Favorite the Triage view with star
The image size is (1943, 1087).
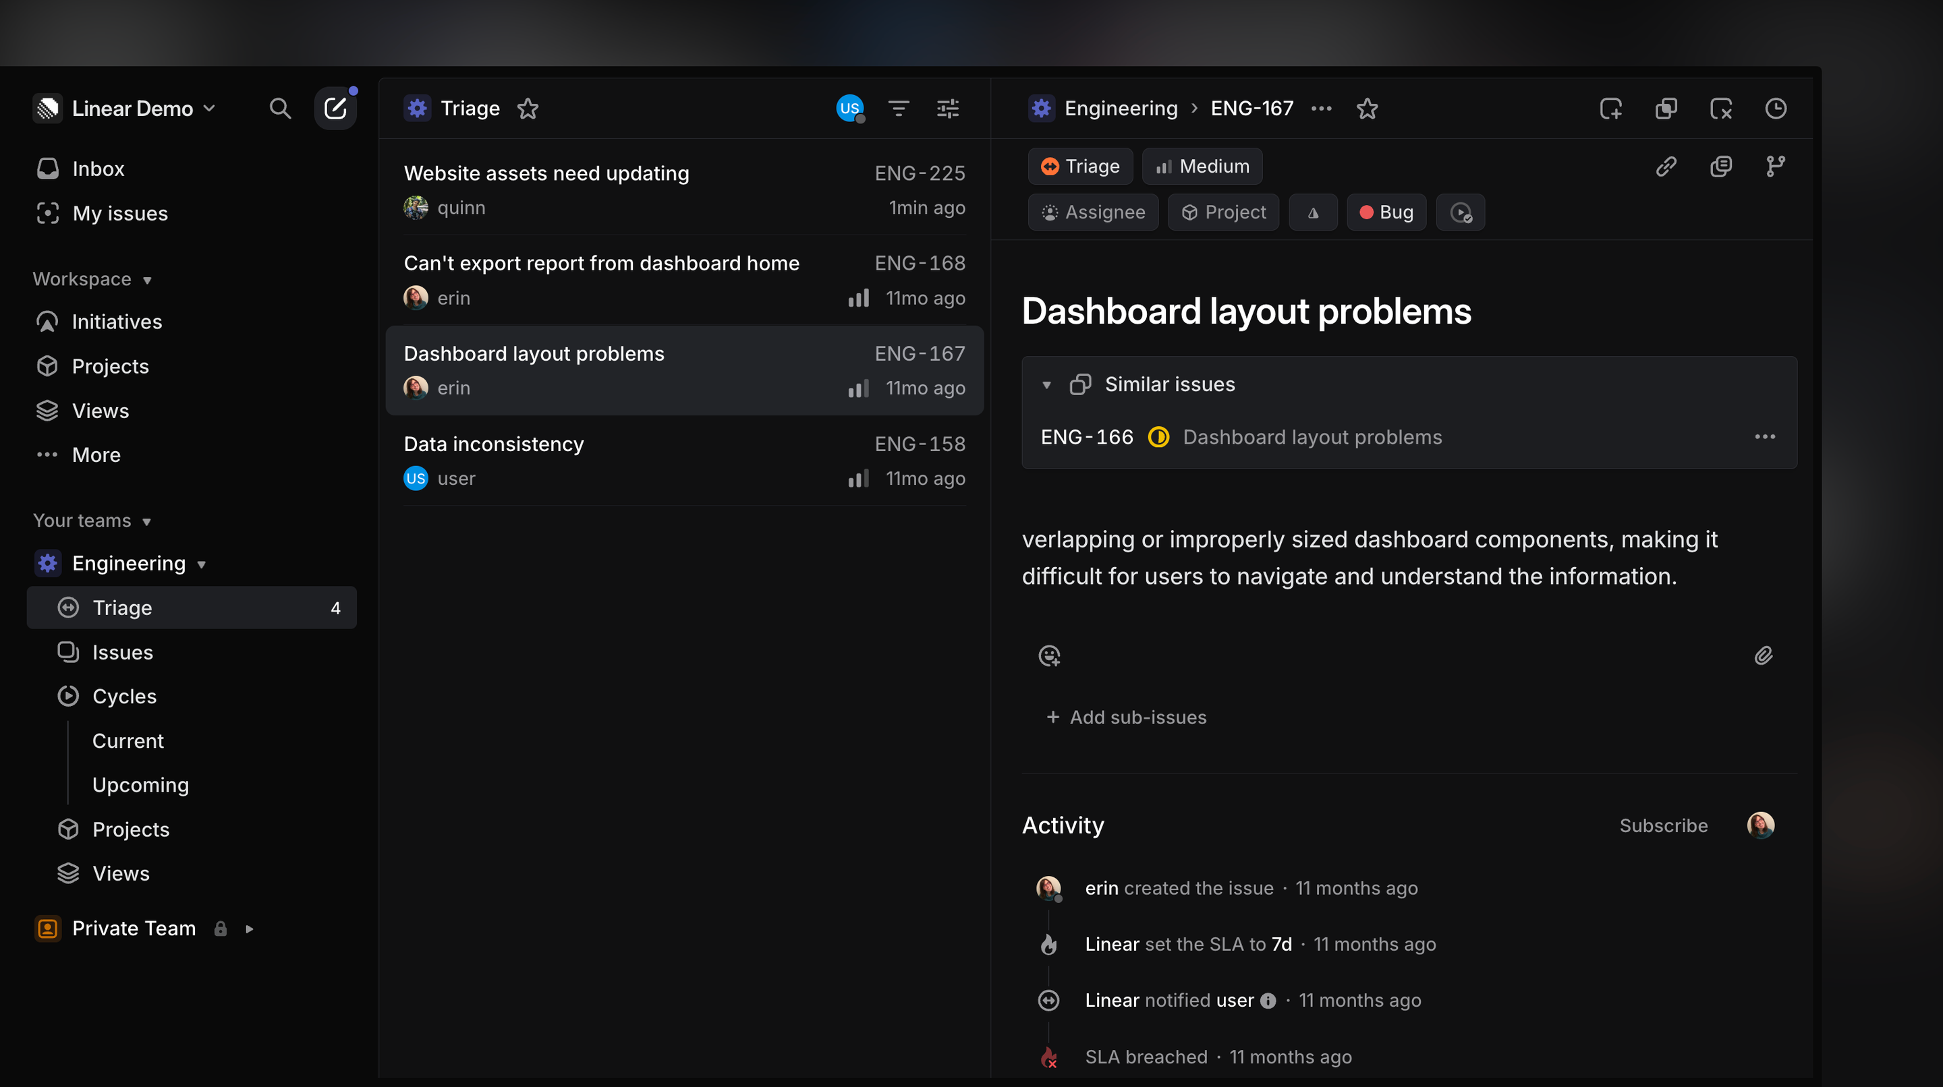(528, 109)
